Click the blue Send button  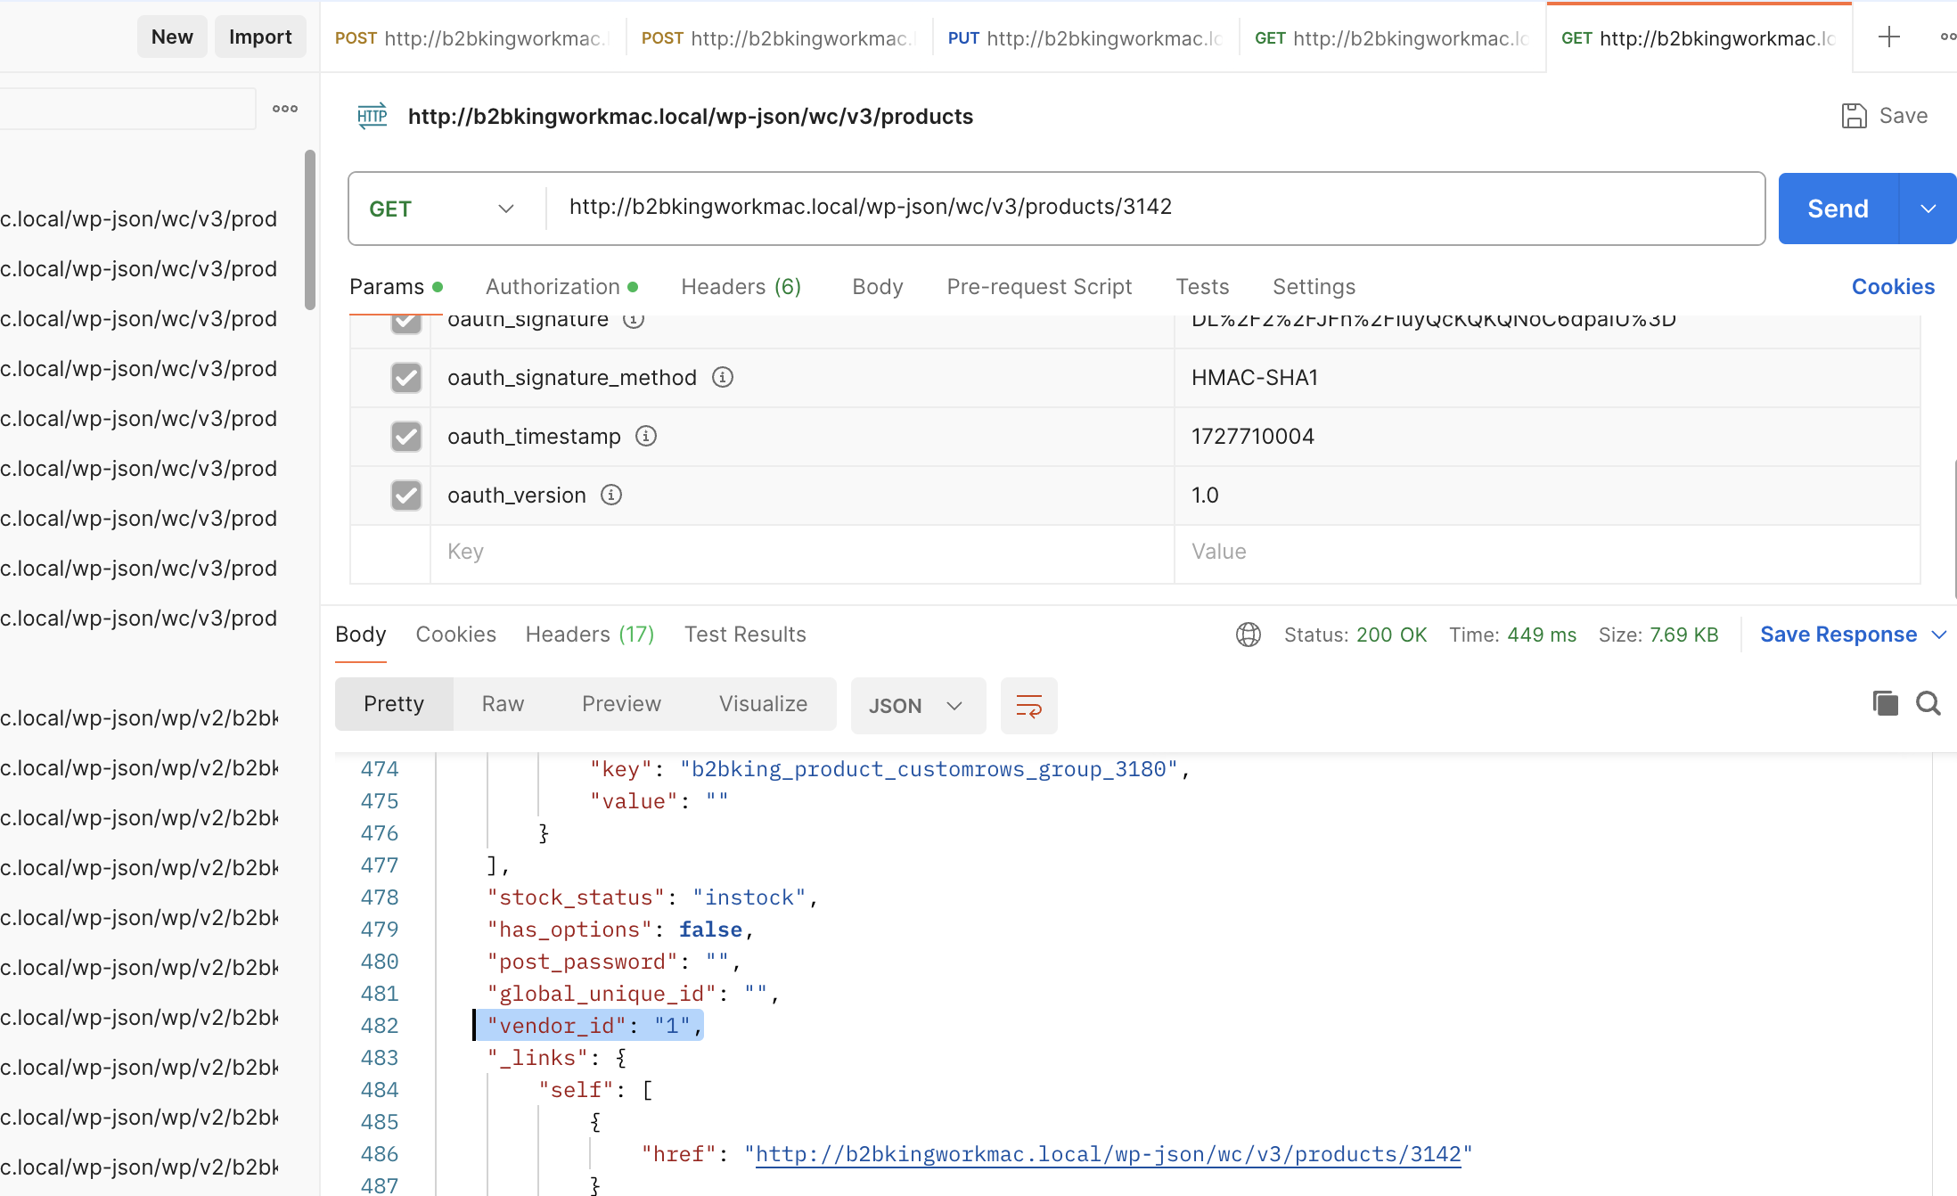coord(1838,209)
